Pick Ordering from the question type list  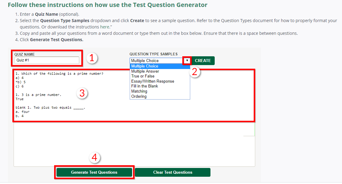click(138, 96)
